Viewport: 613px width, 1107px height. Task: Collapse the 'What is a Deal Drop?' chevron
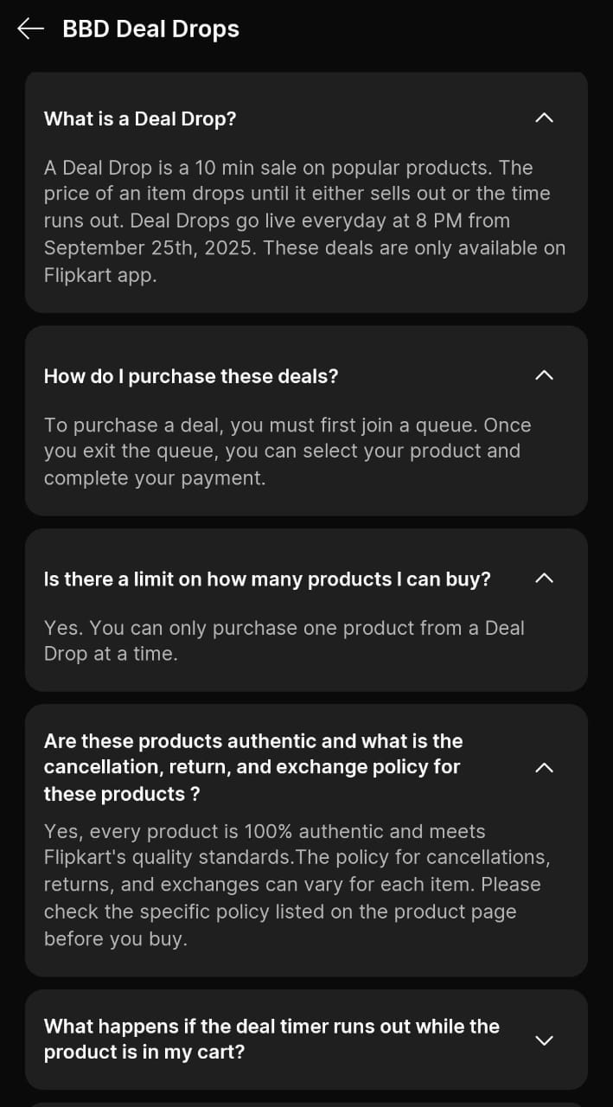click(544, 118)
